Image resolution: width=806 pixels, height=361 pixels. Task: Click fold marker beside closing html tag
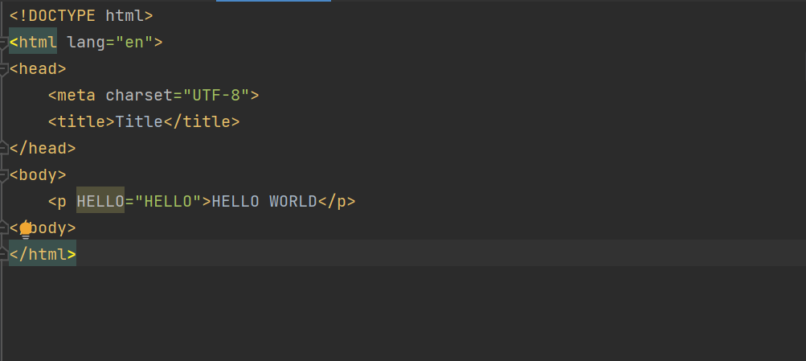coord(4,254)
